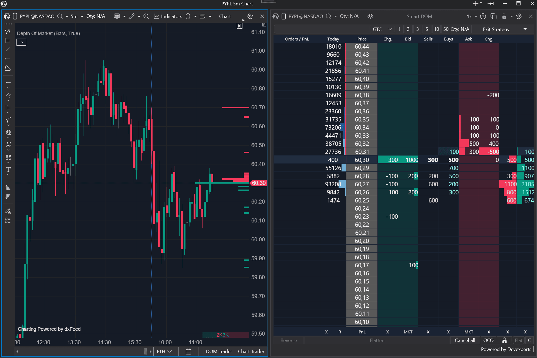Open the Text tool in the left sidebar
The height and width of the screenshot is (358, 537).
(8, 170)
